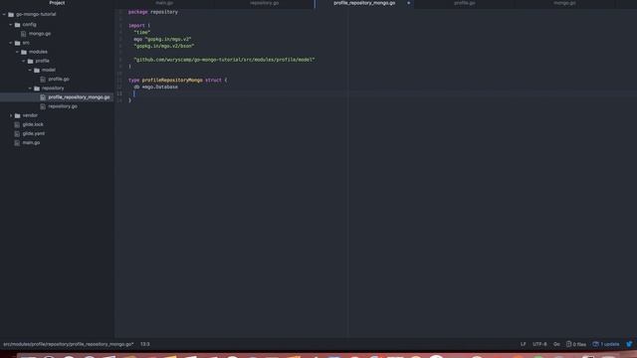Click the "gopkg.in/mgo.v2/bson" import line

tap(164, 47)
